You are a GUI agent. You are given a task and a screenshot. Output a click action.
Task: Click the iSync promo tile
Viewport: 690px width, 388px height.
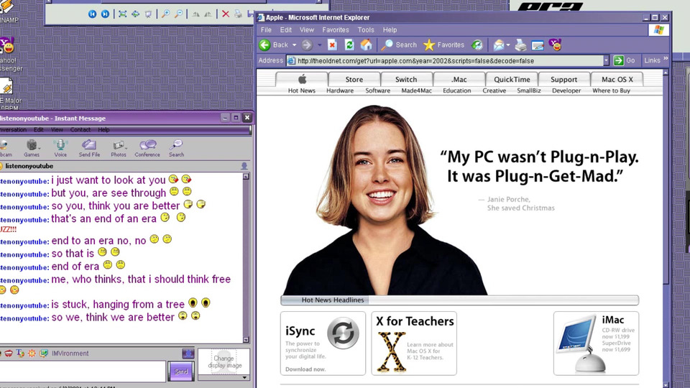tap(323, 343)
